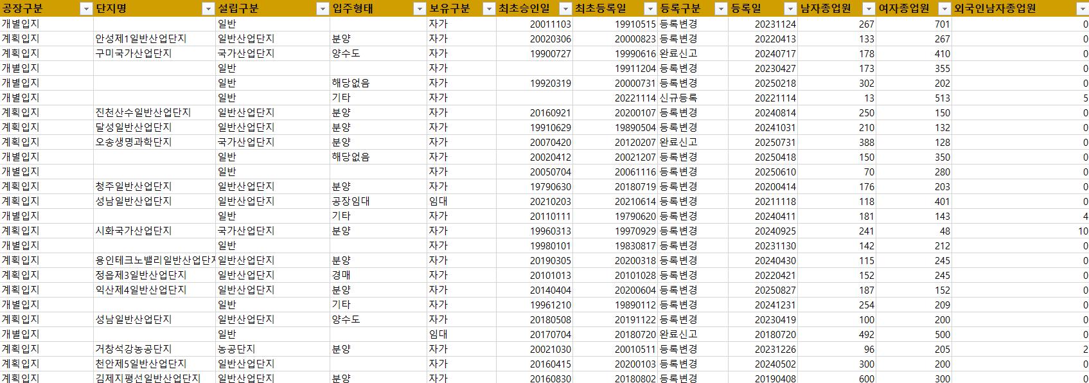Select the 경매 cell in 입주형태

click(x=341, y=275)
